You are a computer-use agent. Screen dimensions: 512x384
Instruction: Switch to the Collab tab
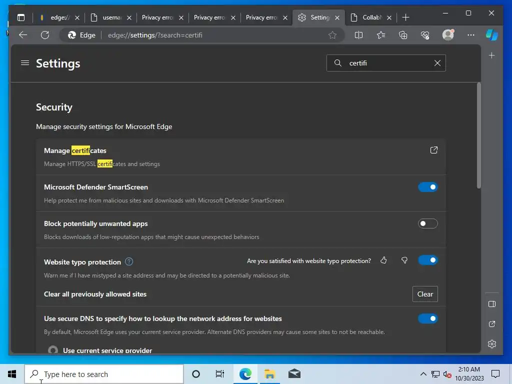point(370,17)
